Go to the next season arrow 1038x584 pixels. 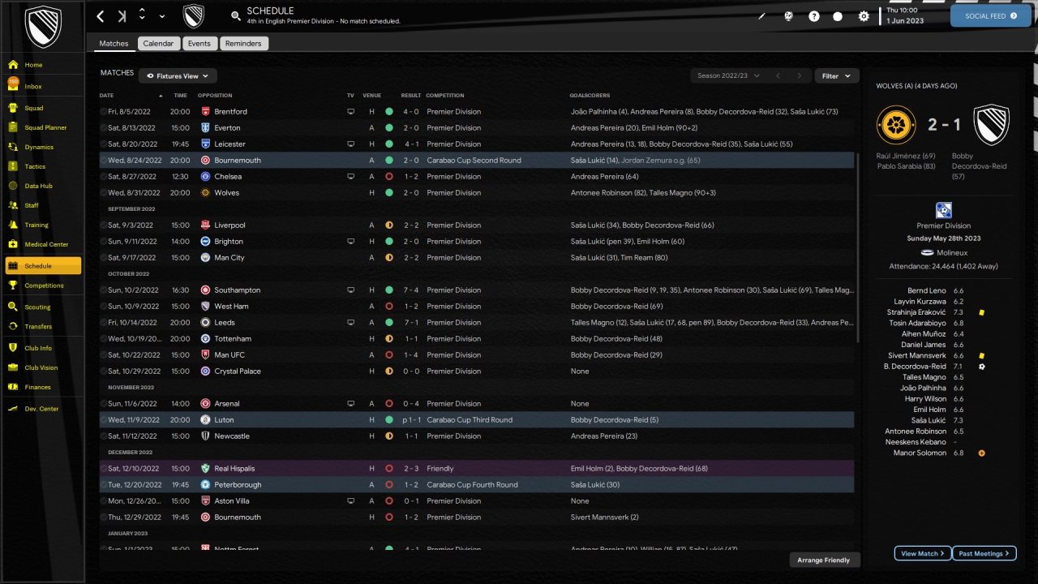(x=799, y=76)
